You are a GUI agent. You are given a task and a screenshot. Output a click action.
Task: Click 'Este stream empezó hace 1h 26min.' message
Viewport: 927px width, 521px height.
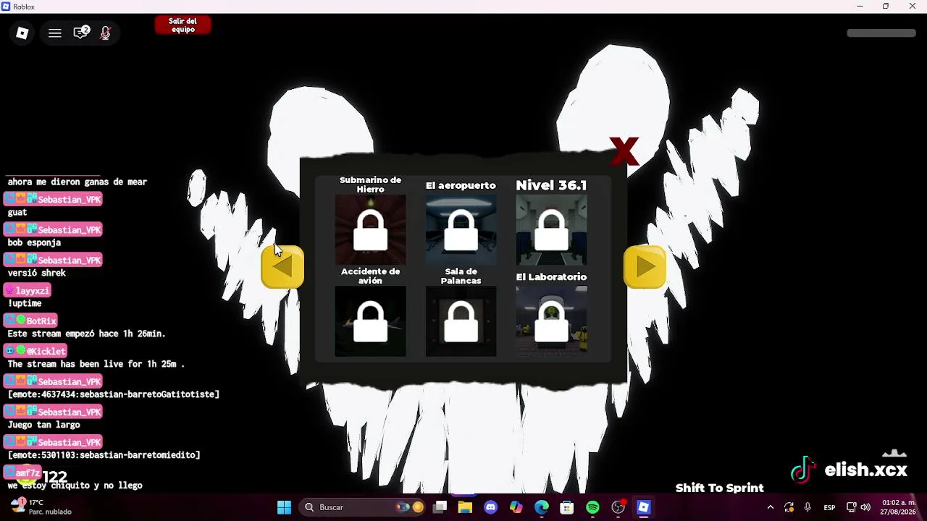coord(87,334)
